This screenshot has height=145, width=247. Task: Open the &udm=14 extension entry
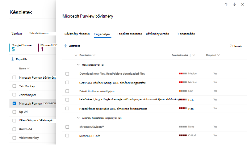[x=26, y=129]
